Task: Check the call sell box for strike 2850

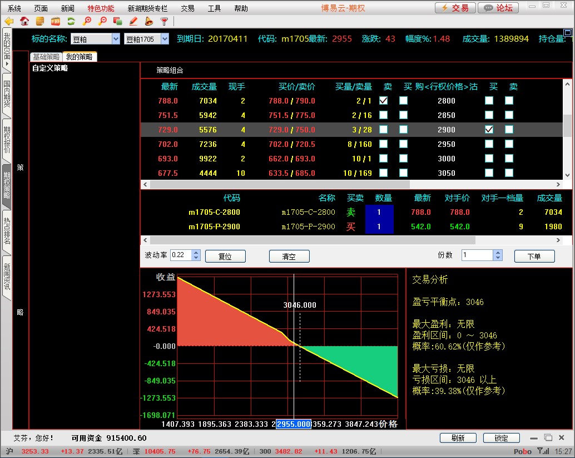Action: click(383, 115)
